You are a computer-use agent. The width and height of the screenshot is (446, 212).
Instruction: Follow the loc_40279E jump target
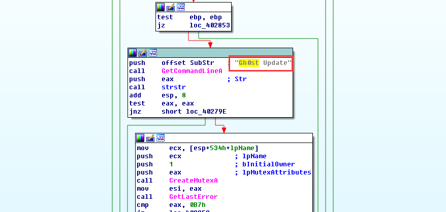[206, 112]
